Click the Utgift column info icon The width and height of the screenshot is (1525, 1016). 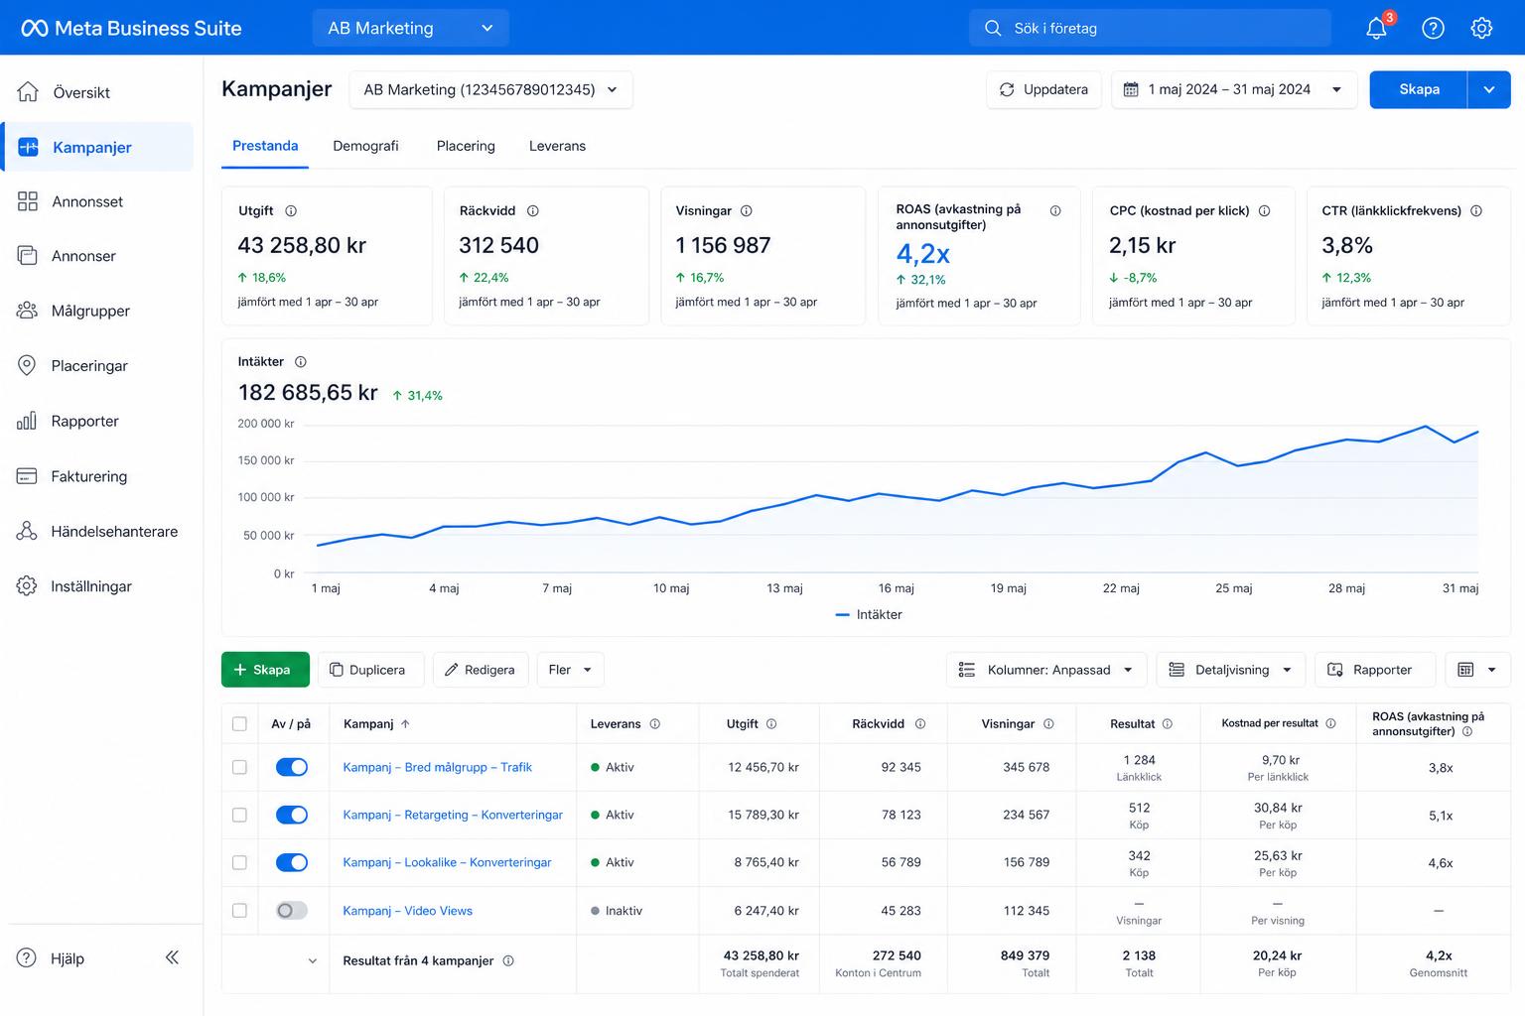[x=771, y=724]
